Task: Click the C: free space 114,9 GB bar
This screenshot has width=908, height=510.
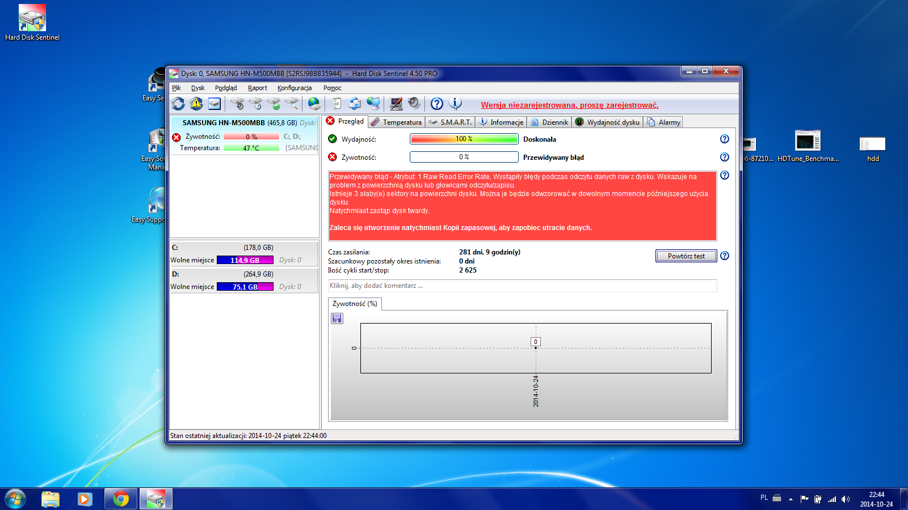Action: [x=245, y=260]
